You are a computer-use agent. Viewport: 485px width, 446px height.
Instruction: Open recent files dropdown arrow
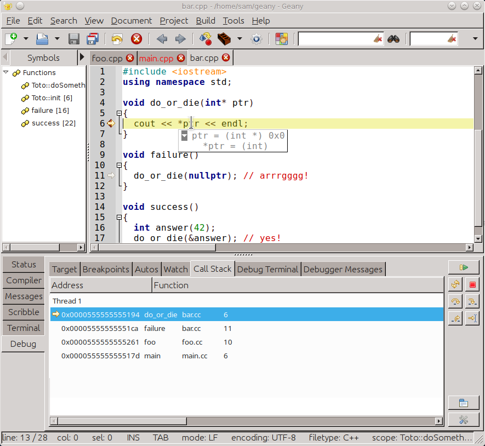click(x=57, y=39)
